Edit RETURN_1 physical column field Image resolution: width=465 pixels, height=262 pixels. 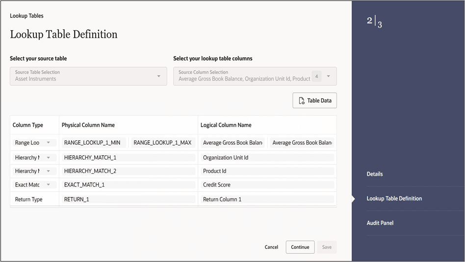point(129,199)
